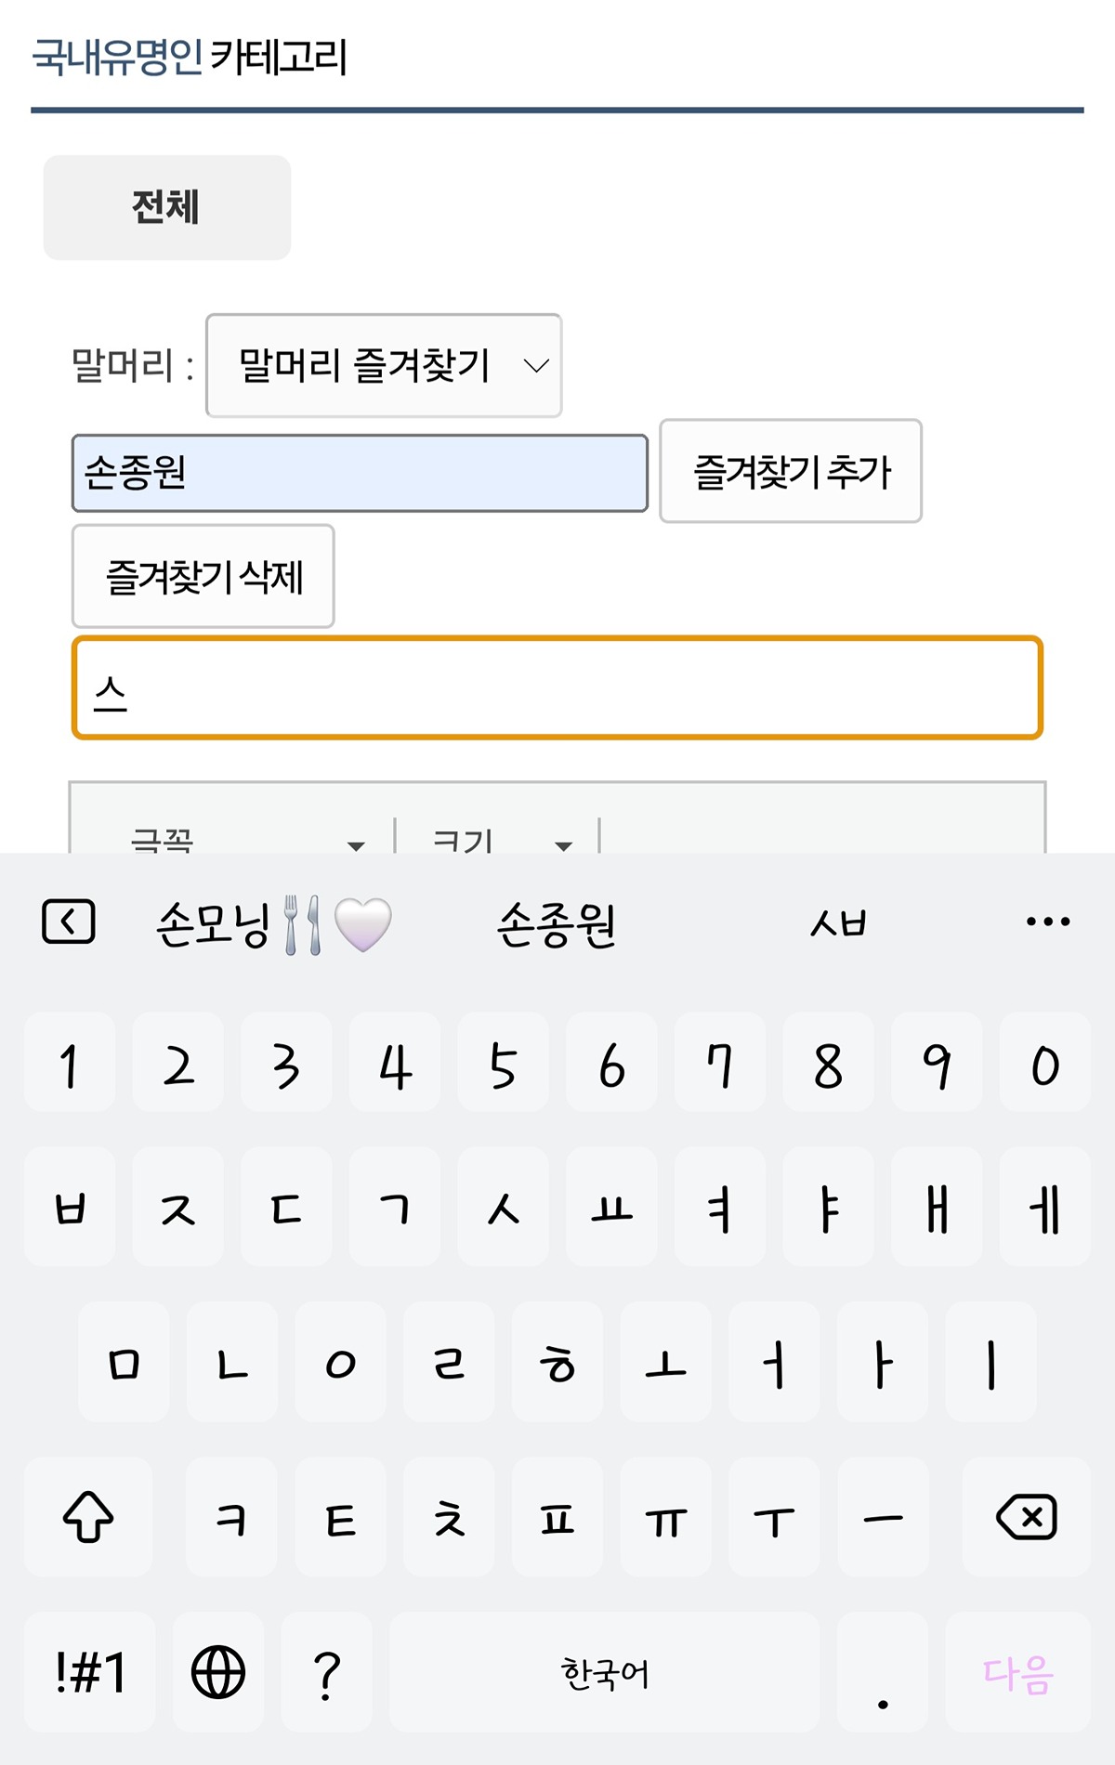1115x1765 pixels.
Task: Tap the ㅔ key
Action: point(1045,1206)
